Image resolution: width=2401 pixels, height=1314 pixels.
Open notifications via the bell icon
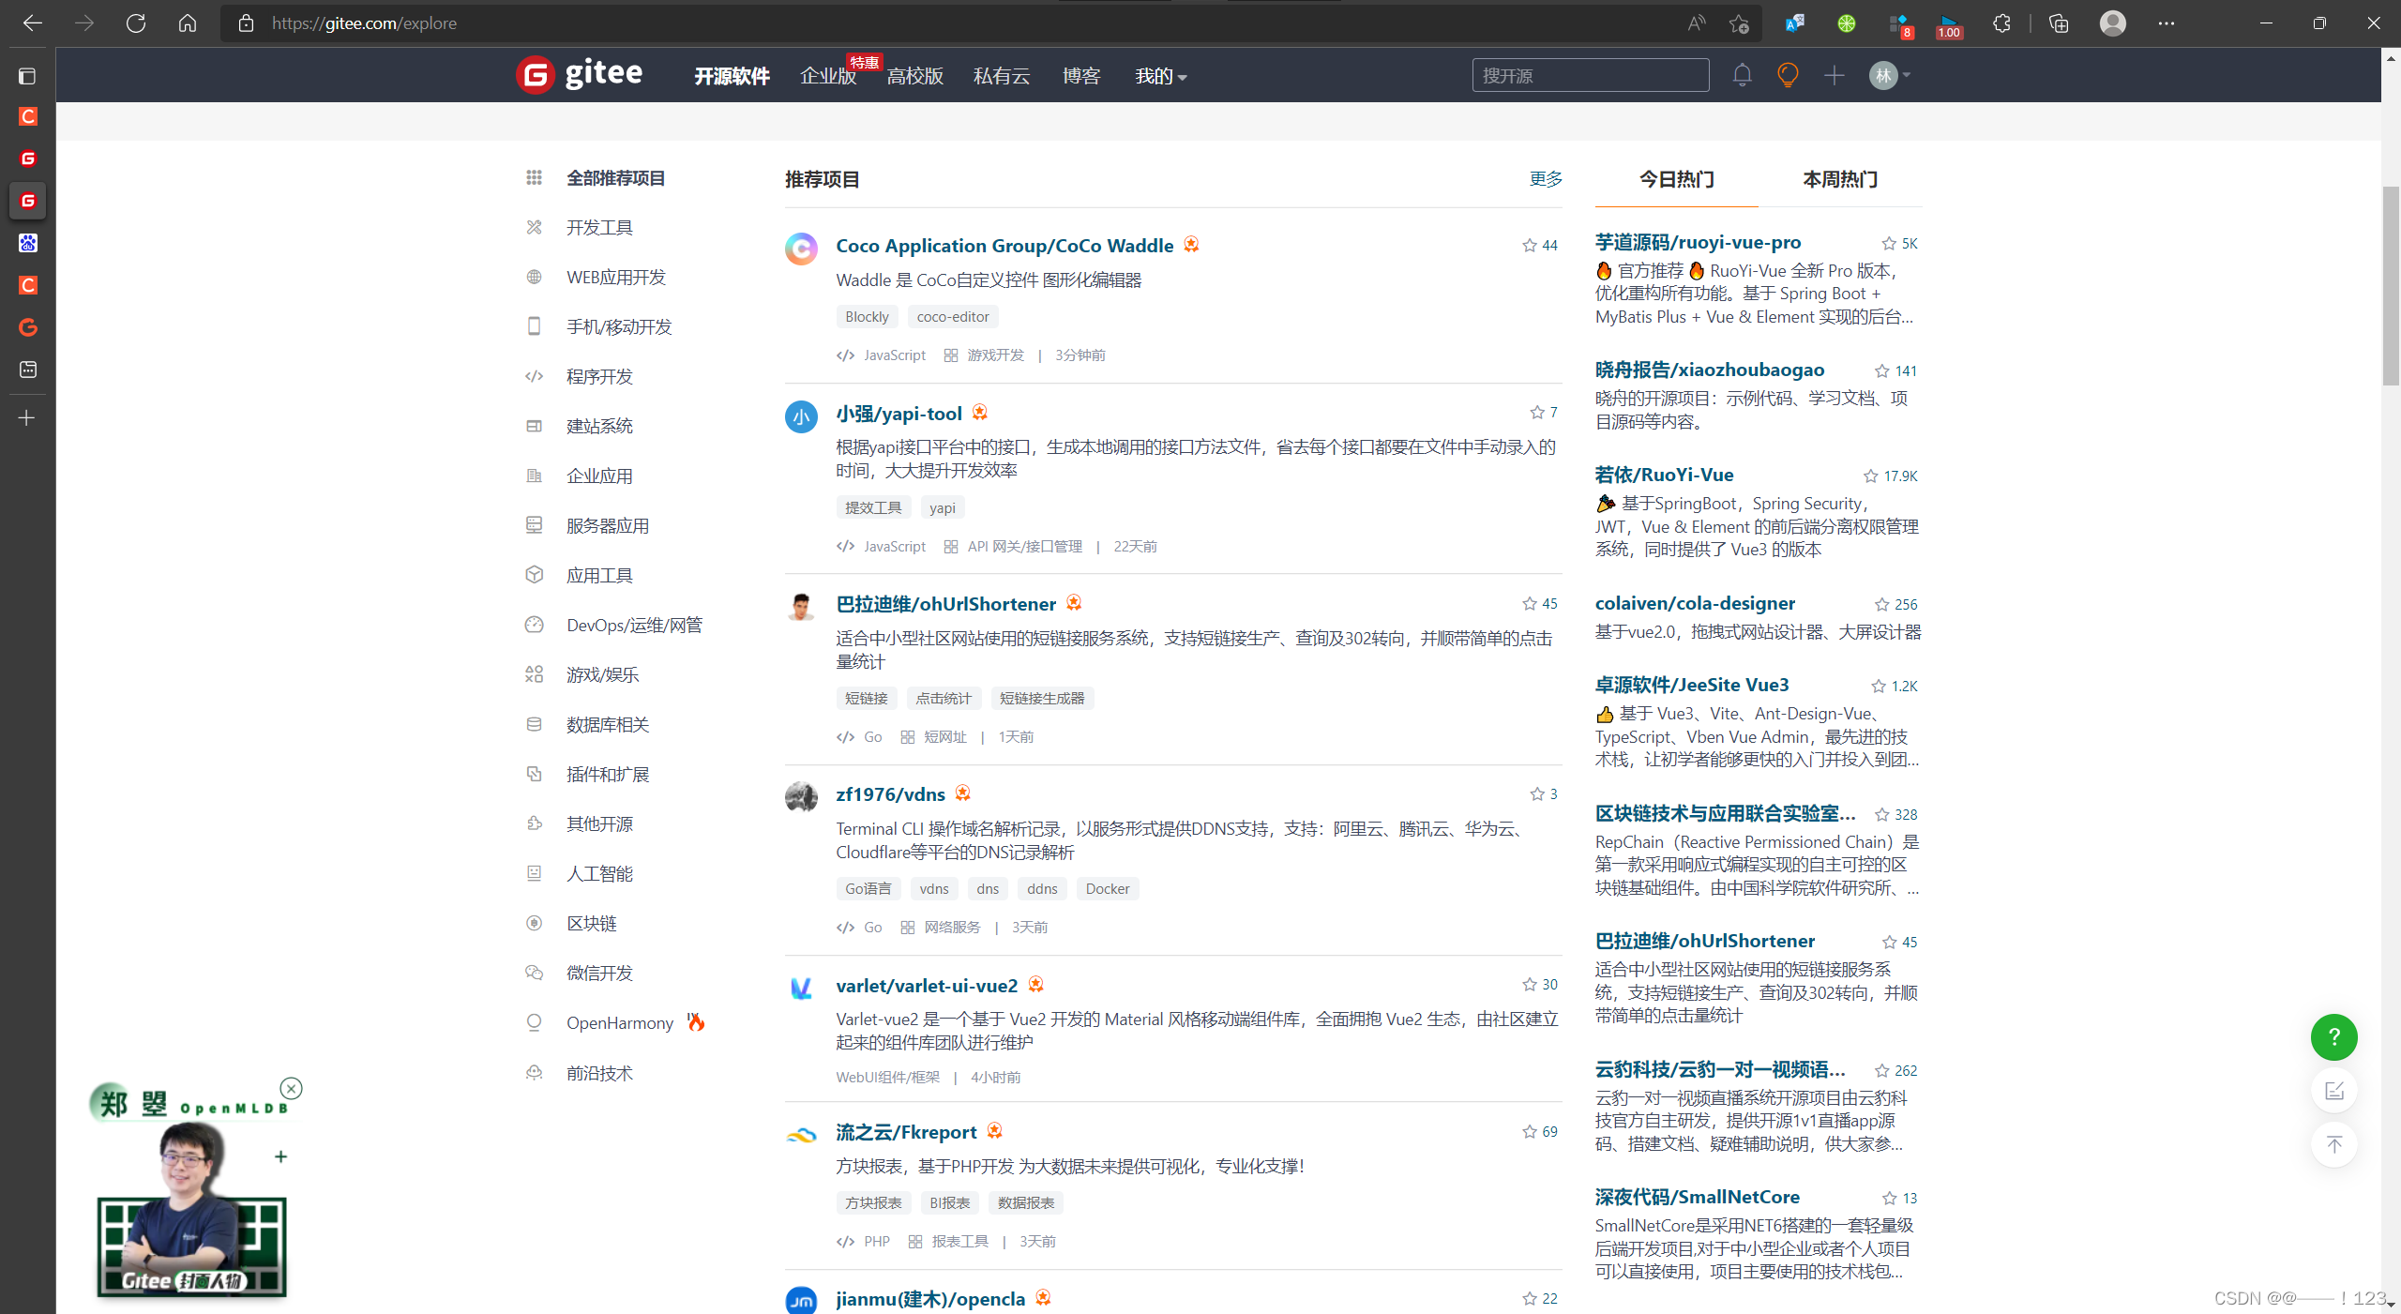[1742, 75]
